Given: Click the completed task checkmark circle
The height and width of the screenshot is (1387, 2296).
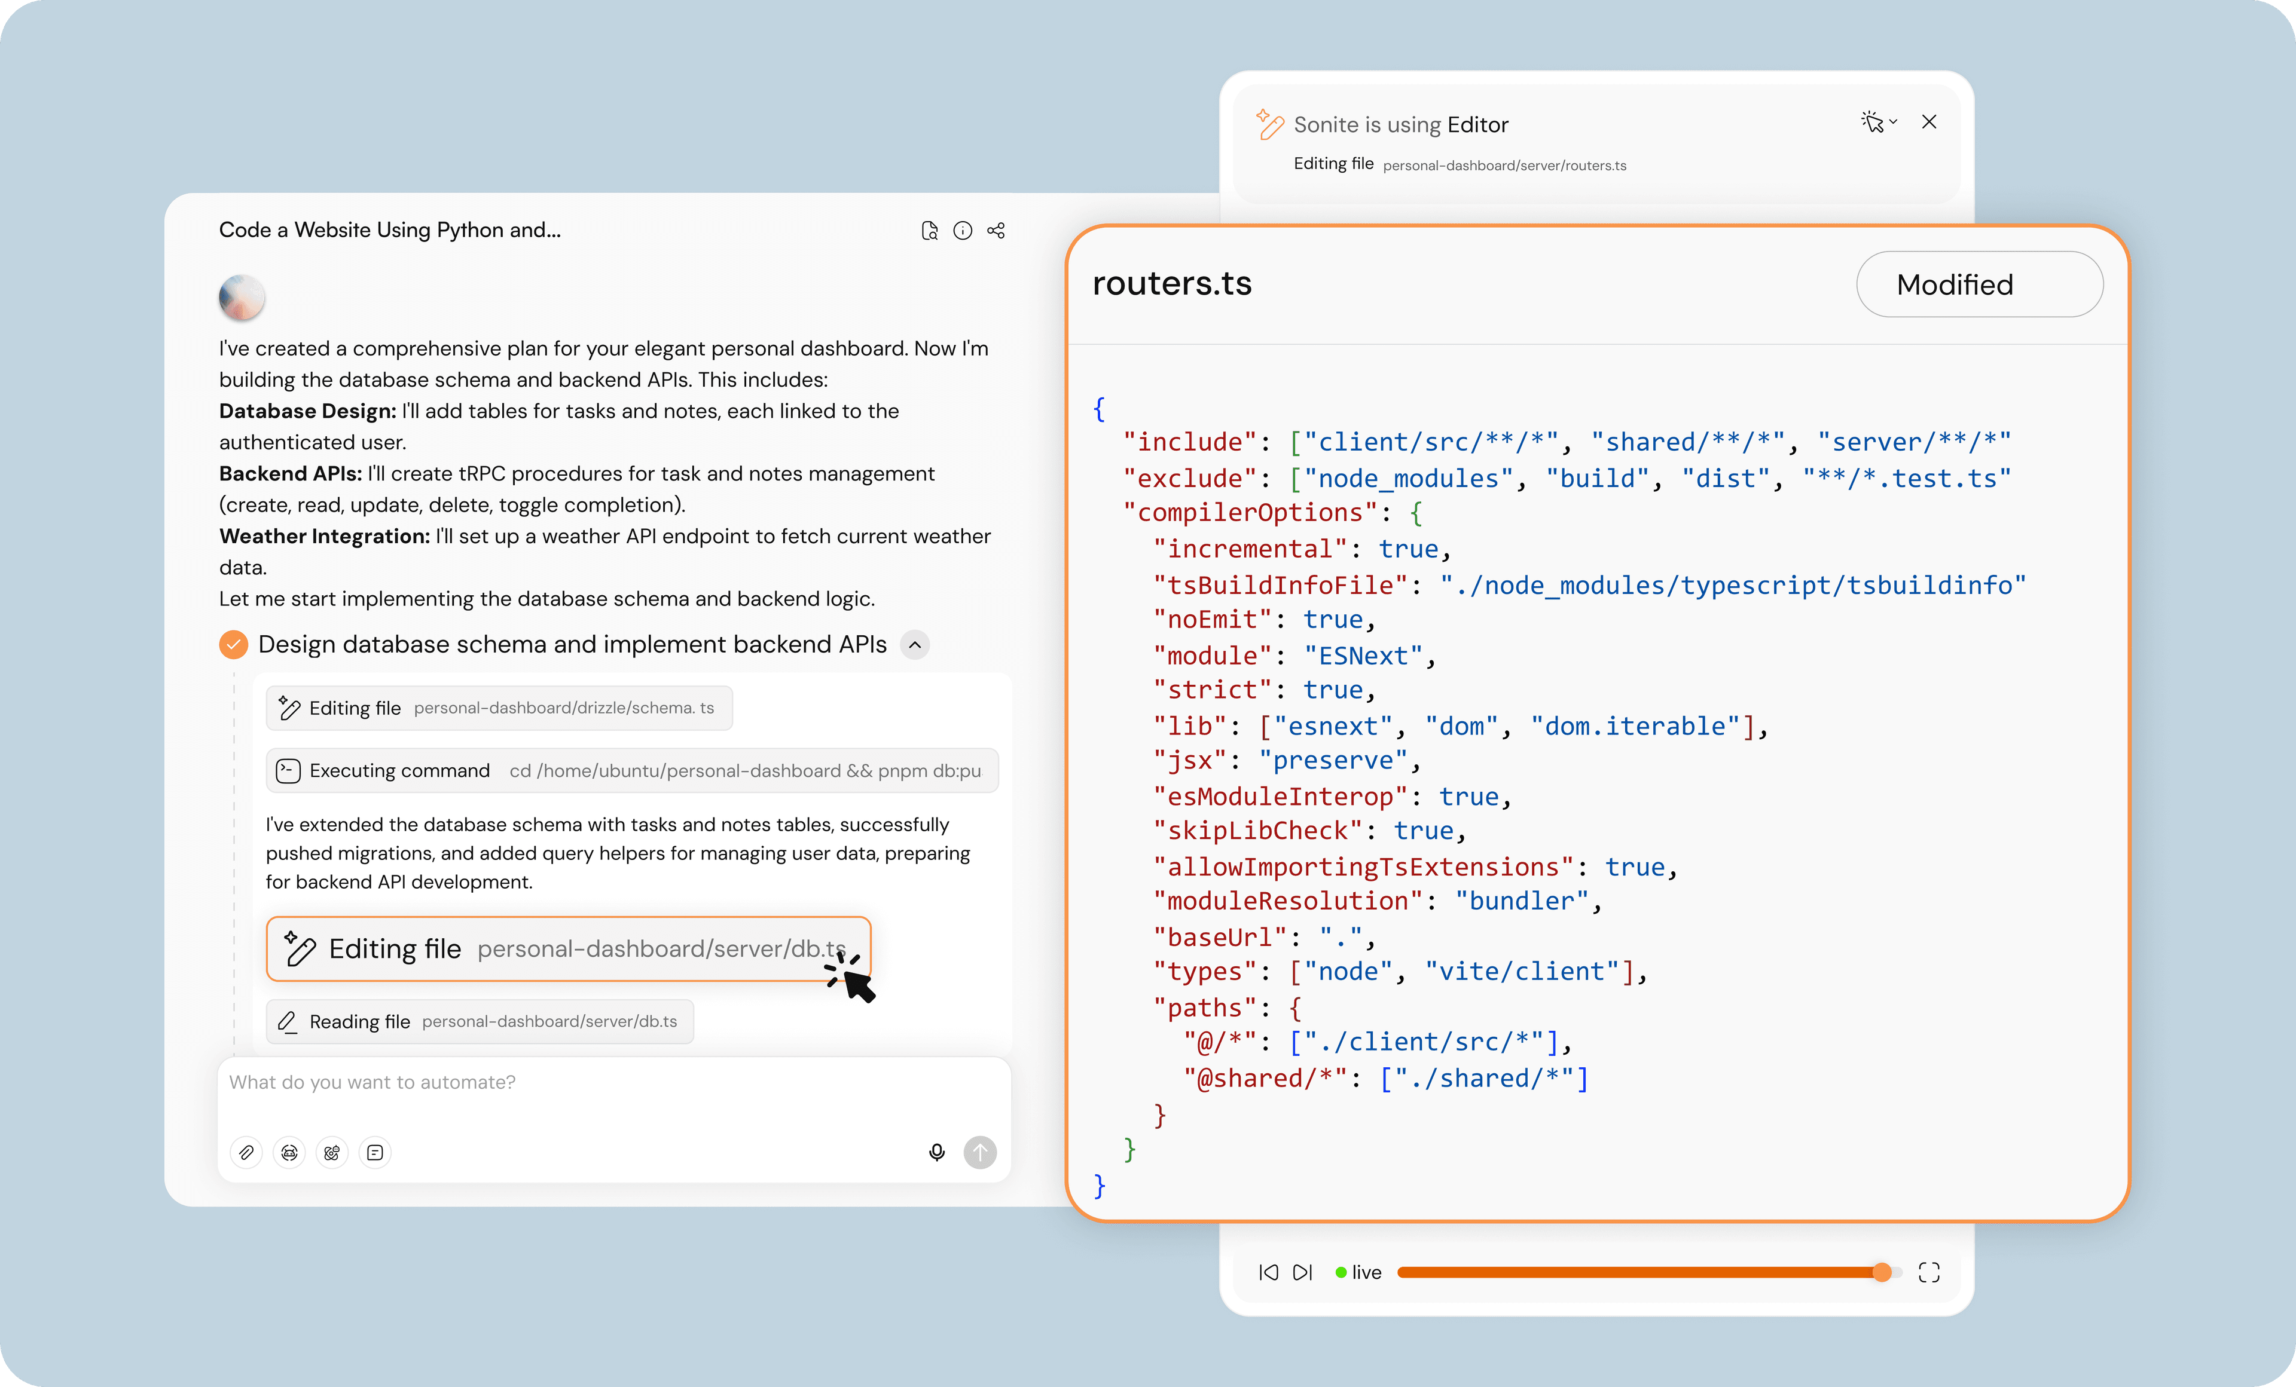Looking at the screenshot, I should point(233,644).
